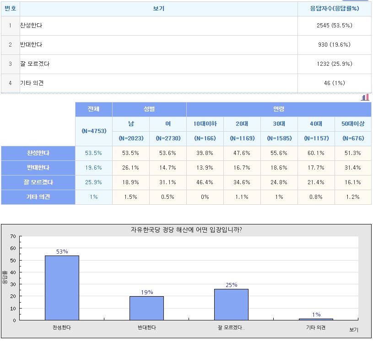Click the (N=1157) sample size
373x341 pixels.
pos(316,139)
